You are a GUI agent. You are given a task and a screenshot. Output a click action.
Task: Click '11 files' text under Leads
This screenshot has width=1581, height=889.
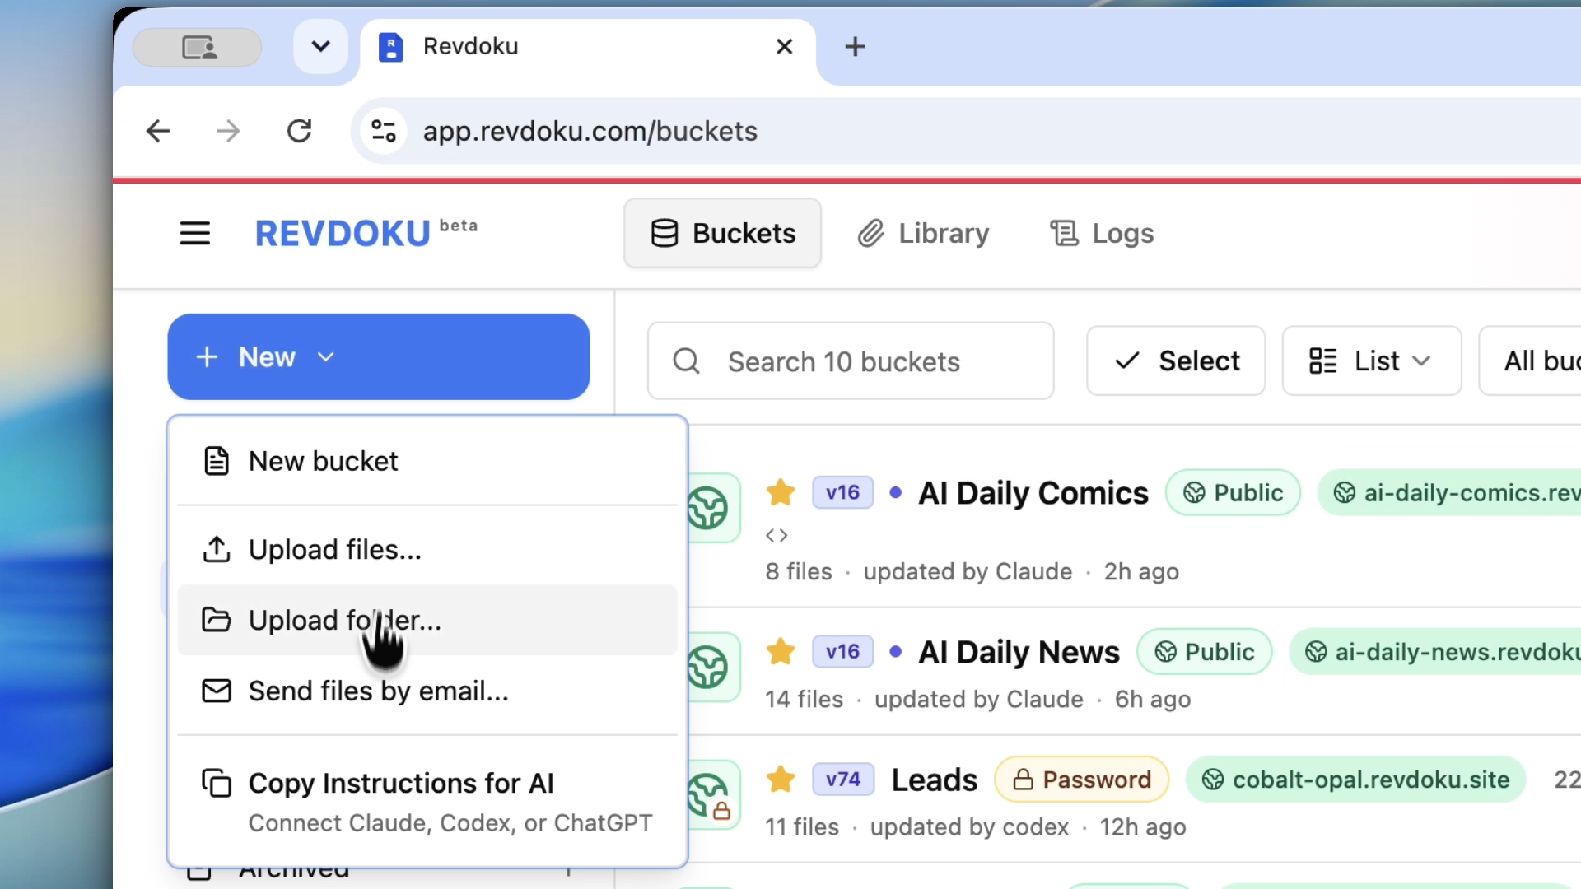coord(802,826)
